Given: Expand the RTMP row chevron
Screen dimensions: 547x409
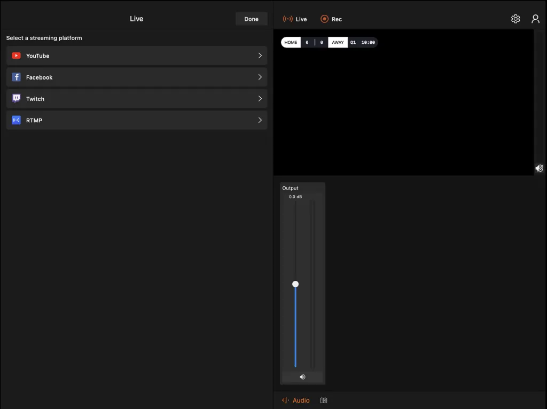Looking at the screenshot, I should [260, 120].
